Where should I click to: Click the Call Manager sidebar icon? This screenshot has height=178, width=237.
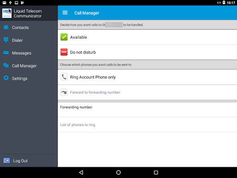coord(6,65)
